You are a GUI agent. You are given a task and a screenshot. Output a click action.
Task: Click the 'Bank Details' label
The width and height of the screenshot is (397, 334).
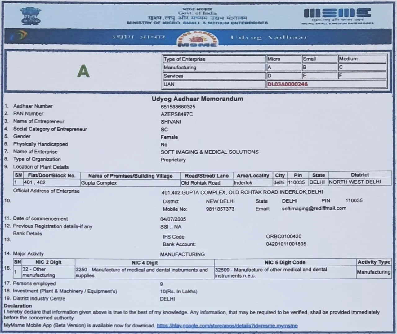click(x=27, y=234)
